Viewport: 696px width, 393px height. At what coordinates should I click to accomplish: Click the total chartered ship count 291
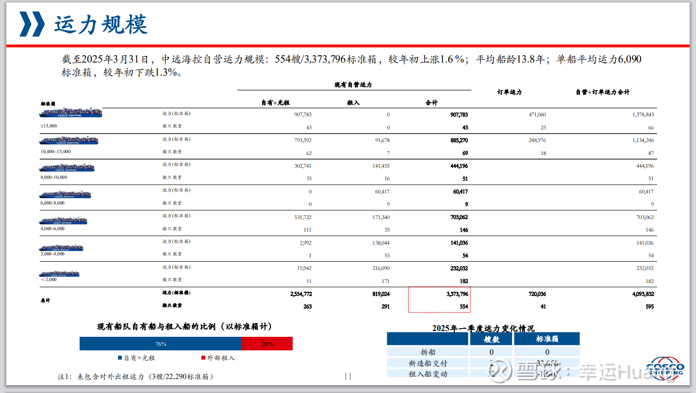click(x=385, y=307)
